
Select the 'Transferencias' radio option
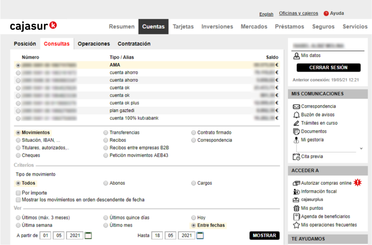click(x=106, y=133)
